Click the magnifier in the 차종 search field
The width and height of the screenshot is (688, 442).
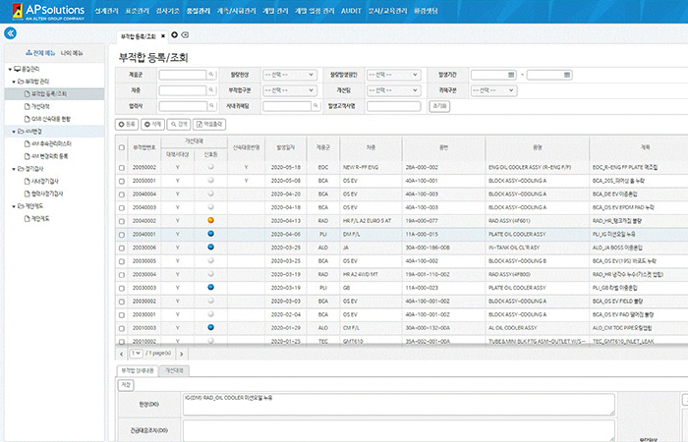coord(211,90)
